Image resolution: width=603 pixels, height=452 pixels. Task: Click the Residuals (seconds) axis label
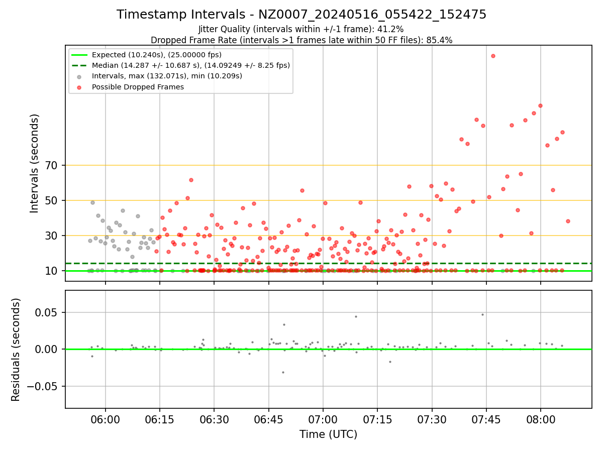click(x=16, y=350)
